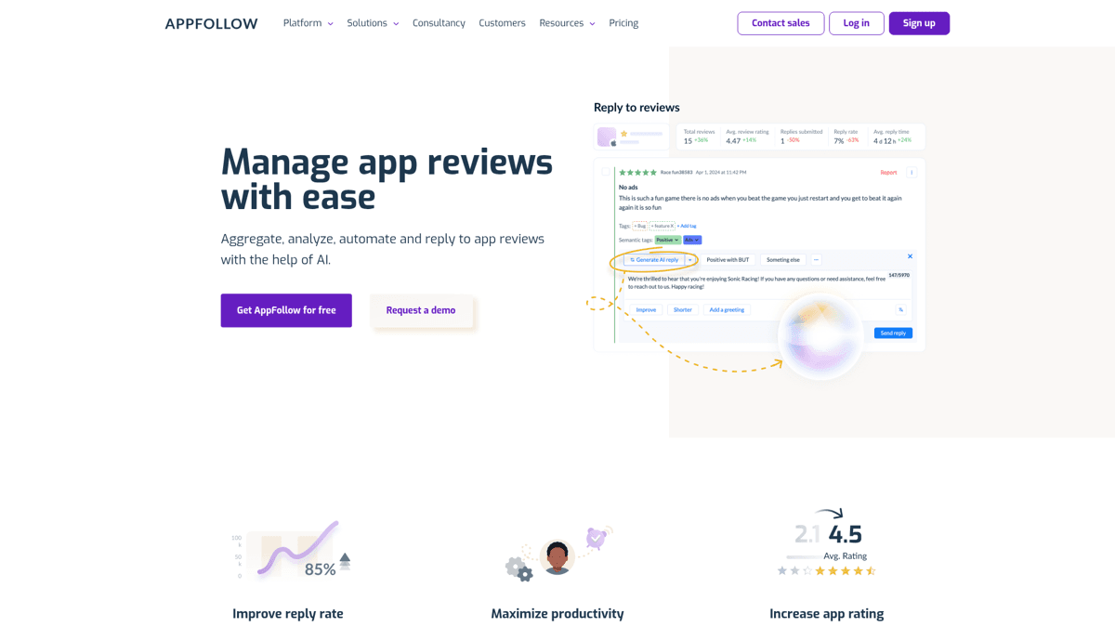Click the Maximize productivity avatar illustration

click(x=557, y=555)
